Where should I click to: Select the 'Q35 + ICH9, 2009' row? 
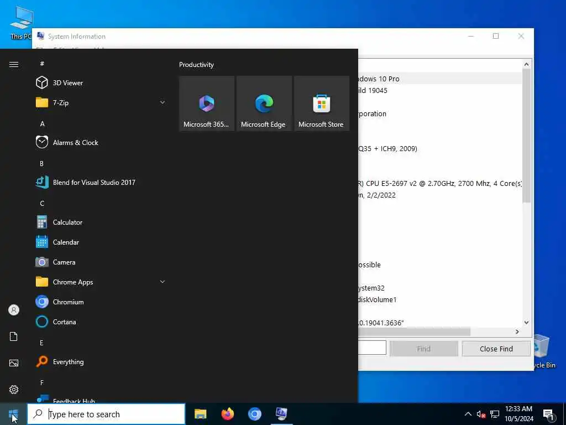coord(439,148)
